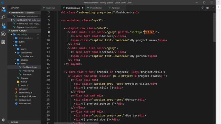
Task: Select App.vue in Open Editors list
Action: (x=24, y=27)
